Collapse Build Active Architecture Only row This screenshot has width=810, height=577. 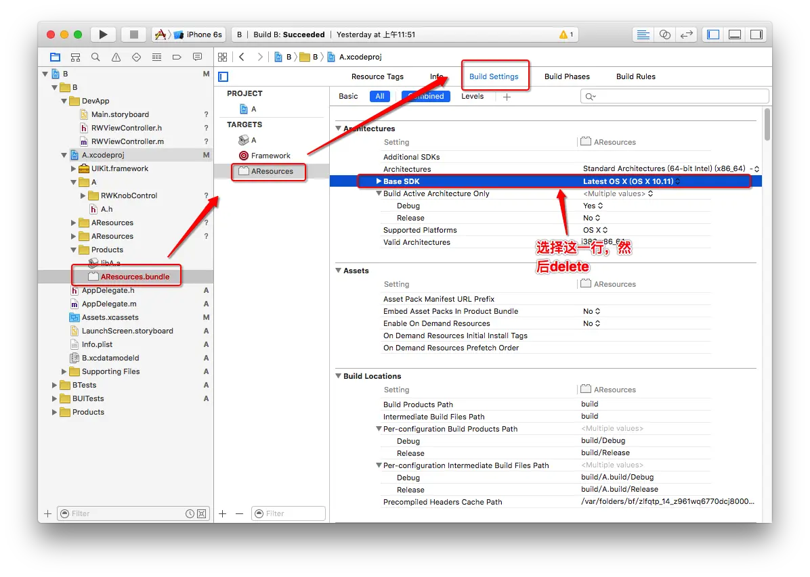(x=379, y=193)
